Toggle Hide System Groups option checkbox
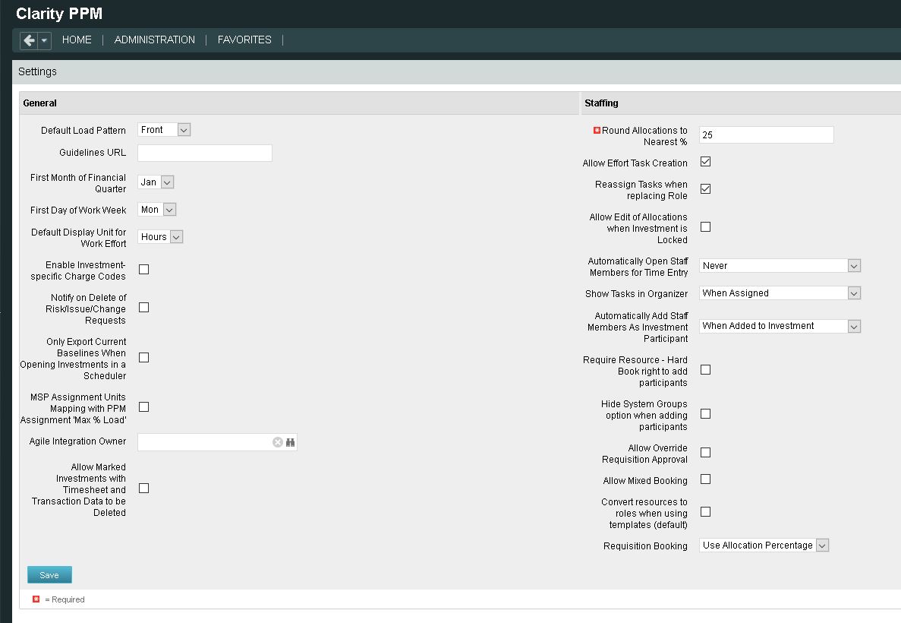Image resolution: width=901 pixels, height=623 pixels. click(706, 414)
